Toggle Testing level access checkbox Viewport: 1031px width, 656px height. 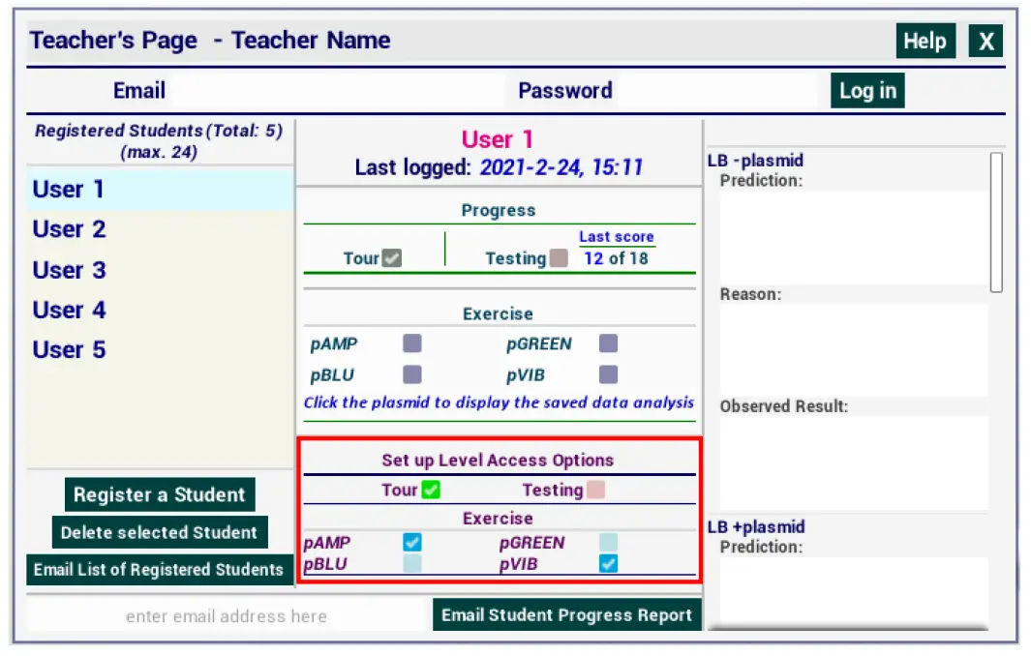tap(595, 490)
